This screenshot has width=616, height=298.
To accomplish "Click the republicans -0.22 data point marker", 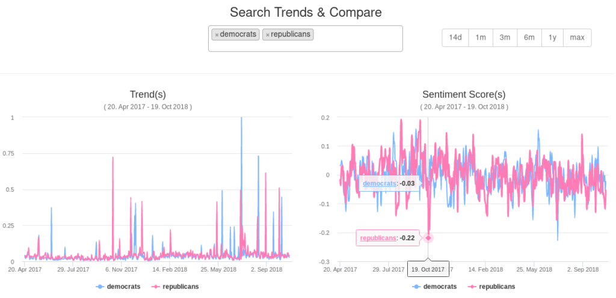I will pyautogui.click(x=428, y=237).
